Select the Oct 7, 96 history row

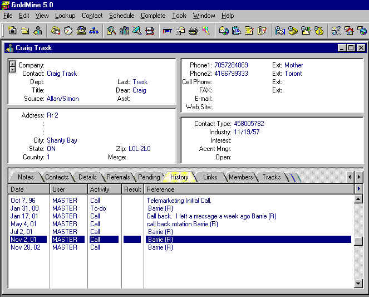[181, 201]
